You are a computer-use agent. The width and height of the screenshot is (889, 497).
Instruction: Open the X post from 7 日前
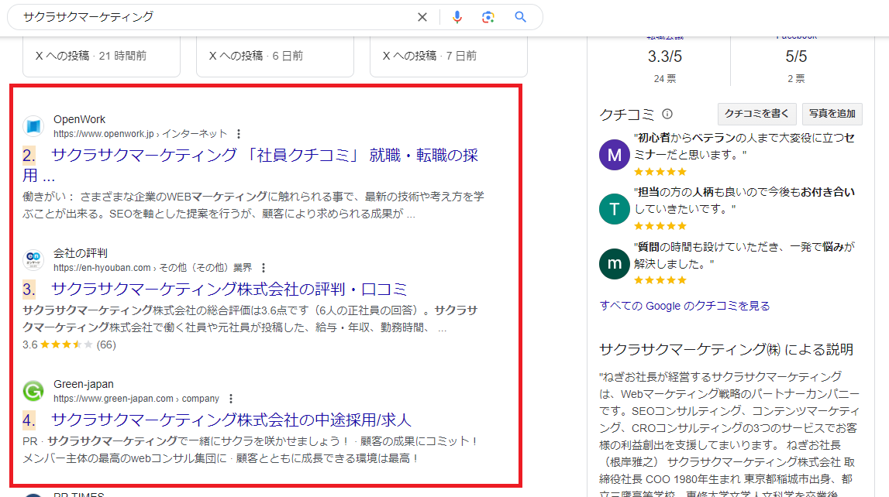(x=449, y=56)
